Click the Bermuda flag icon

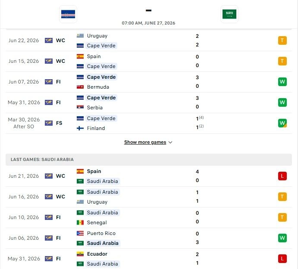tap(80, 87)
